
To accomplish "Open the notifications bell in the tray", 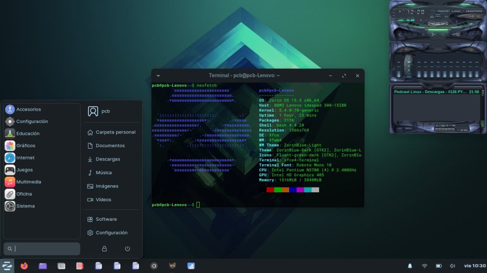I will tap(410, 266).
